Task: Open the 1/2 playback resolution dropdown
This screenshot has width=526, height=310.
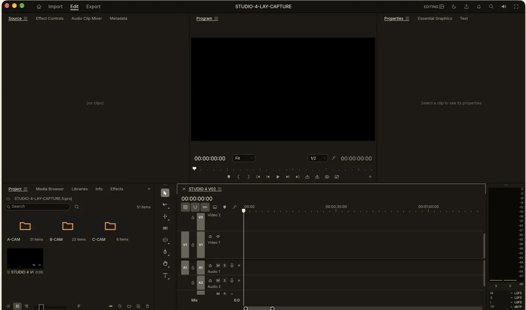Action: point(318,158)
